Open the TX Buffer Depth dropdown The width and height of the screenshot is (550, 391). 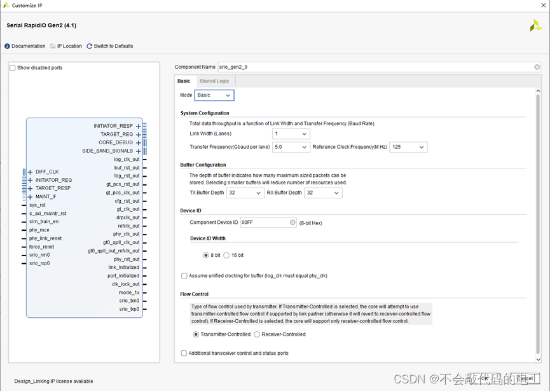245,193
